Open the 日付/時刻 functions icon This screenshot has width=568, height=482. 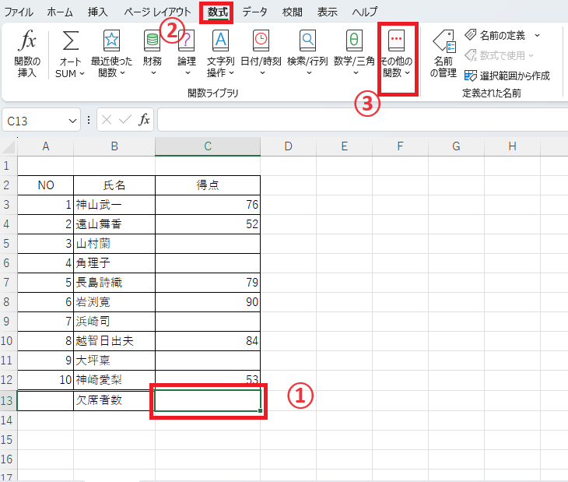pyautogui.click(x=261, y=40)
